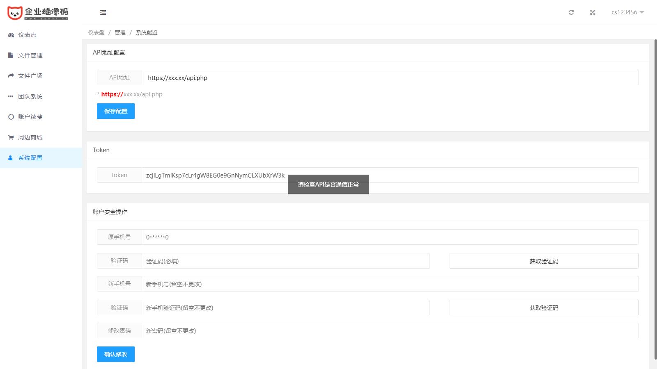Viewport: 657px width, 369px height.
Task: Click first 获取验证码 button for original phone
Action: [x=544, y=261]
